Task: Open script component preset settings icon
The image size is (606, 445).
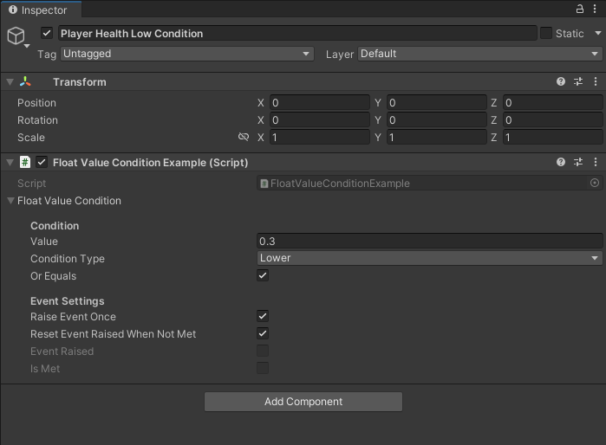Action: tap(578, 162)
